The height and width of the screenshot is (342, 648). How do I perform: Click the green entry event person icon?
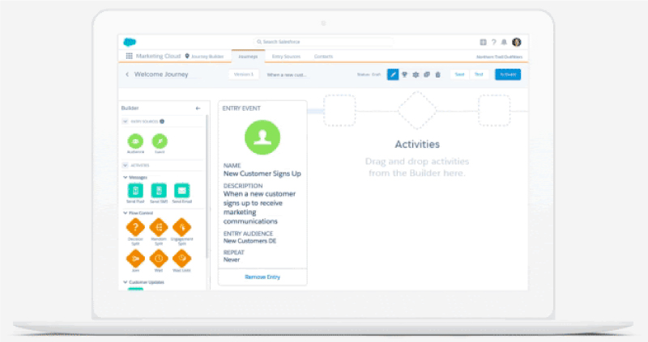point(262,137)
